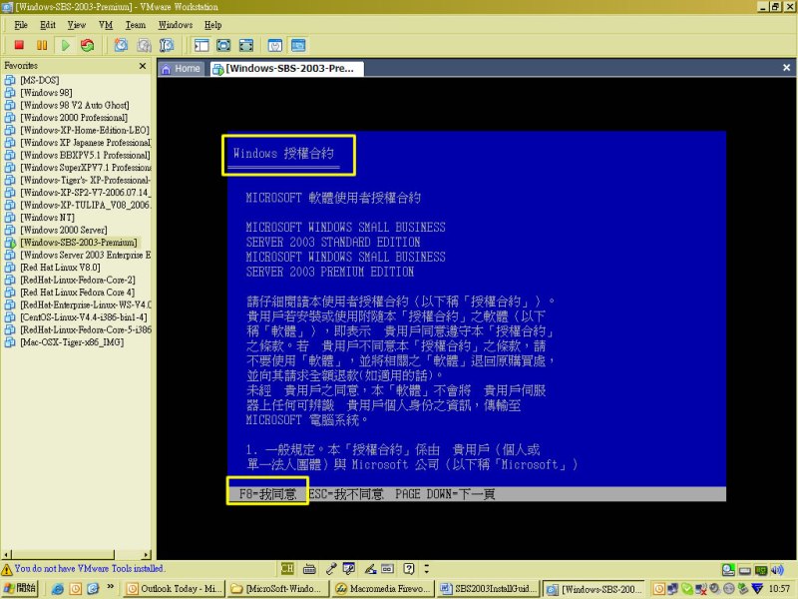The image size is (798, 599).
Task: Select [Windows 98] in Favorites
Action: click(x=46, y=93)
